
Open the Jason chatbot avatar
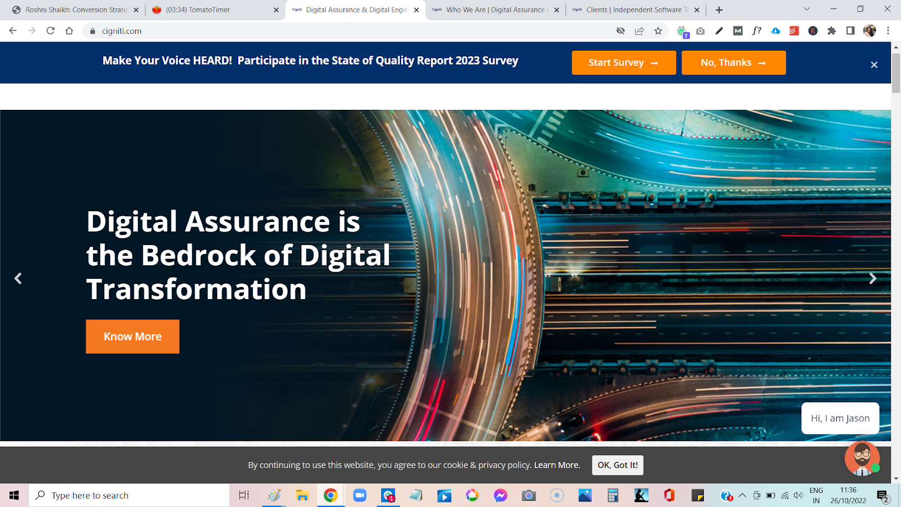pos(862,458)
